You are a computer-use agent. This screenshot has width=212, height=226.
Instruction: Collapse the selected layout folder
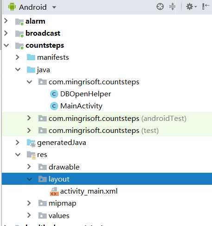(x=29, y=179)
